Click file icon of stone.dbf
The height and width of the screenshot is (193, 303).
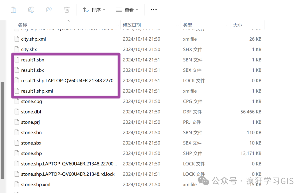click(17, 112)
